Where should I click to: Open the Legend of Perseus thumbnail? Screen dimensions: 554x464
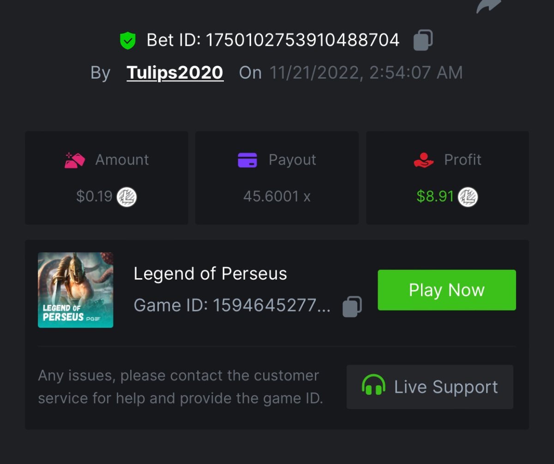coord(76,290)
